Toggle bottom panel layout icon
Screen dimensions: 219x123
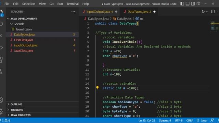tap(188, 4)
